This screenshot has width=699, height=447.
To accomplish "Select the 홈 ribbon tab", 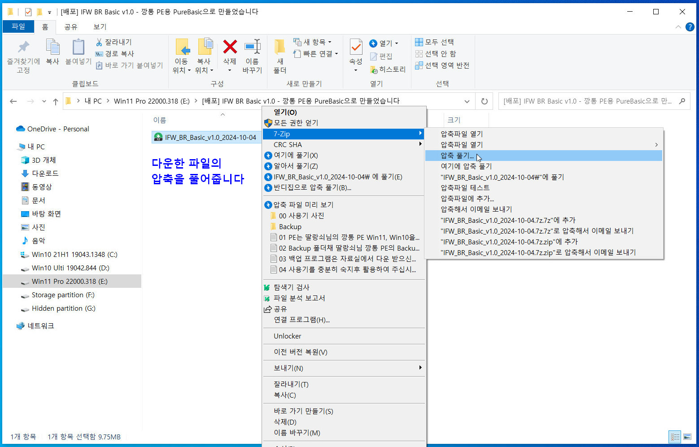I will 45,27.
